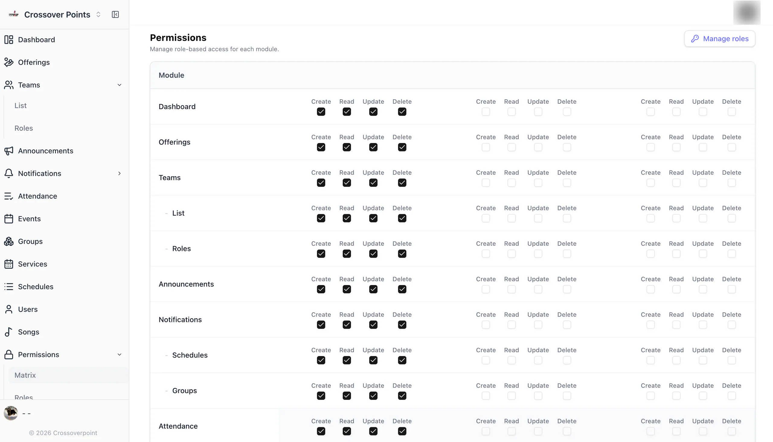Uncheck first Update checkbox in Notifications row

coord(373,325)
